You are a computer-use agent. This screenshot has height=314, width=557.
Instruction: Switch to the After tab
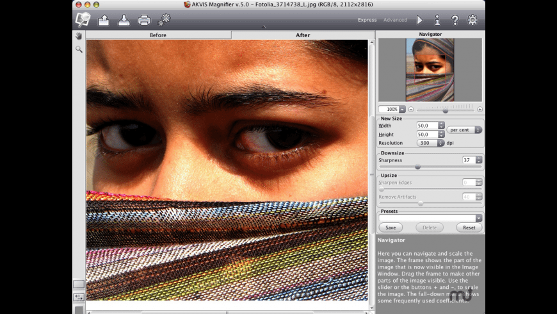[303, 35]
